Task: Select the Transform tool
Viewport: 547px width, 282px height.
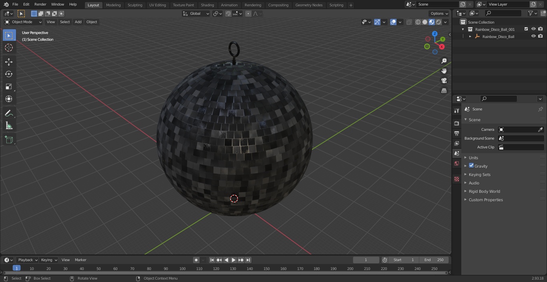Action: click(9, 99)
